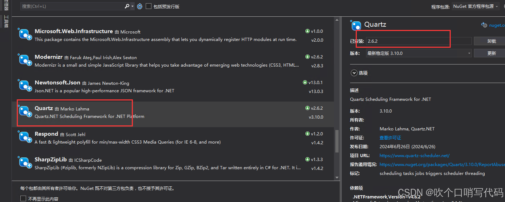Click the 'Json.NET is a popular' description
505x202 pixels.
104,91
